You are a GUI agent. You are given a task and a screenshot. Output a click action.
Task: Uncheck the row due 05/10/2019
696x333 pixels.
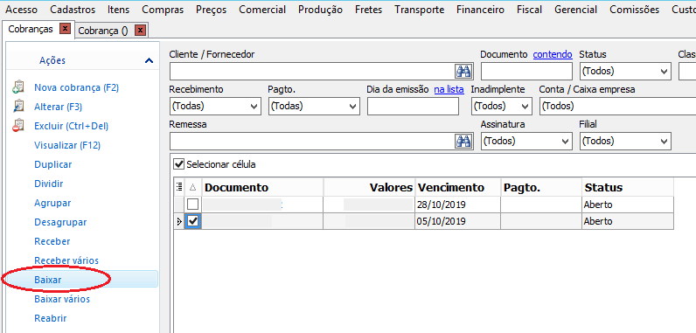(193, 221)
